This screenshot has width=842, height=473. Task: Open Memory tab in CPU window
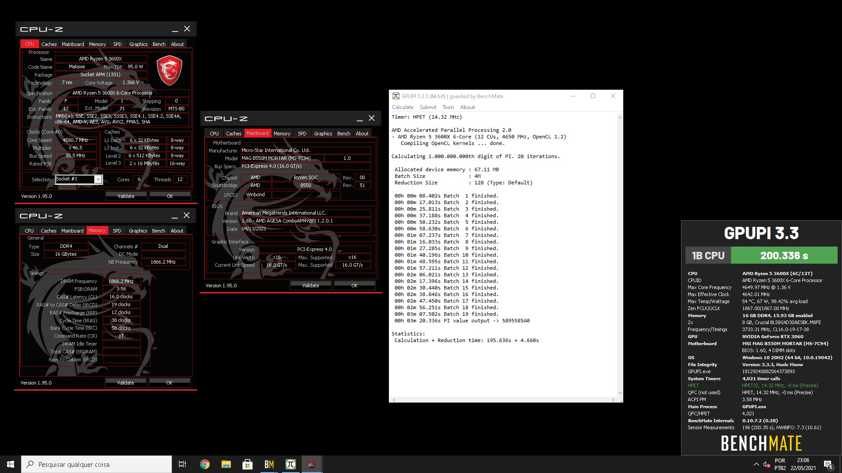97,44
